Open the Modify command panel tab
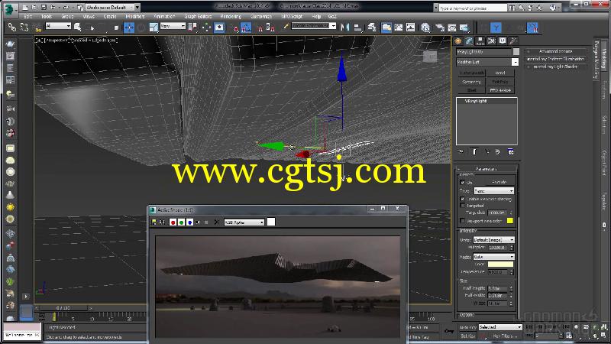This screenshot has height=344, width=611. 469,41
